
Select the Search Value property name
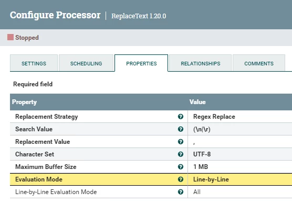pyautogui.click(x=34, y=129)
